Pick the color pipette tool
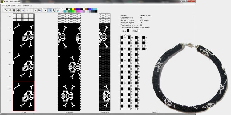Image resolution: width=231 pixels, height=115 pixels. pos(58,10)
